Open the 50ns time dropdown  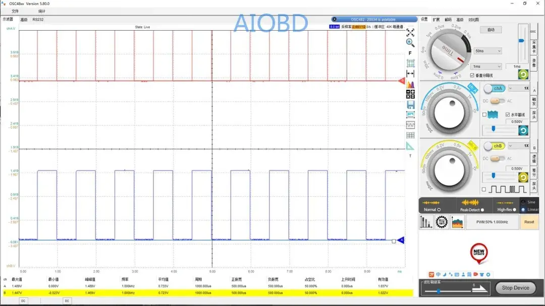(488, 51)
